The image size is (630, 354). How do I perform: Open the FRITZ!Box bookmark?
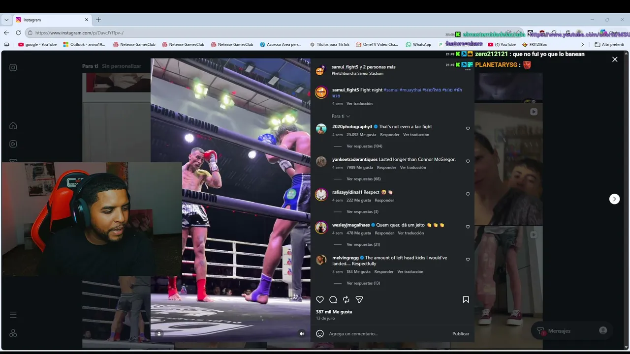tap(535, 44)
